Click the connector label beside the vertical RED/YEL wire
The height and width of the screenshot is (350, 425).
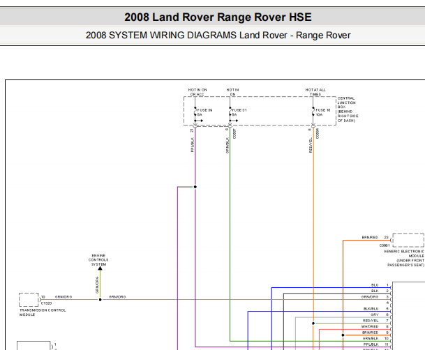pyautogui.click(x=318, y=134)
